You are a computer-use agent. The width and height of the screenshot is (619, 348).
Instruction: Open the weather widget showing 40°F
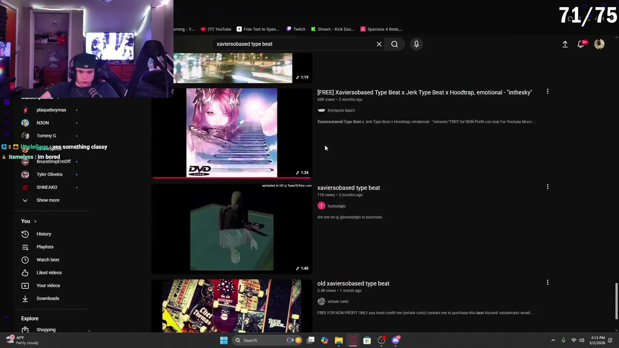(23, 340)
